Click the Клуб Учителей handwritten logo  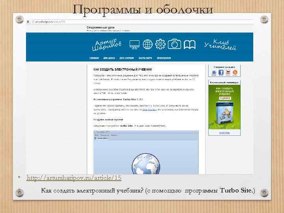220,45
